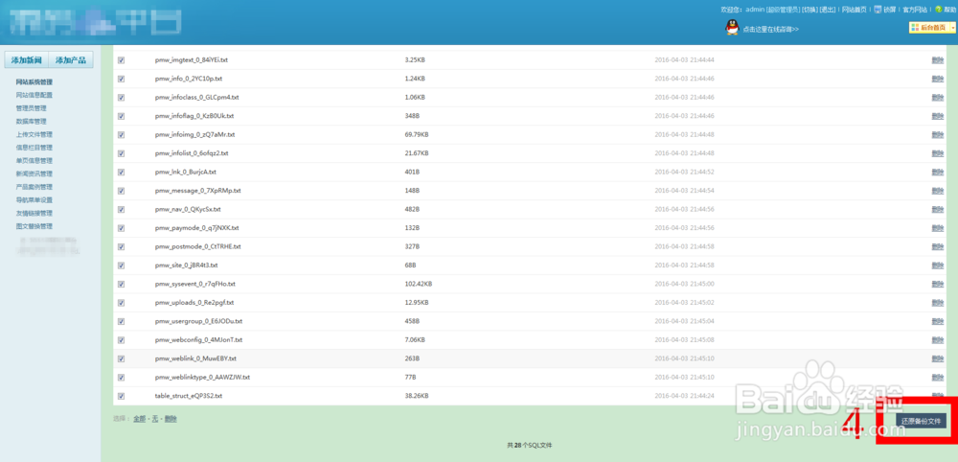Uncheck the pmw_infoimg_0_zQ7aMr.txt checkbox
Viewport: 958px width, 462px height.
(121, 134)
